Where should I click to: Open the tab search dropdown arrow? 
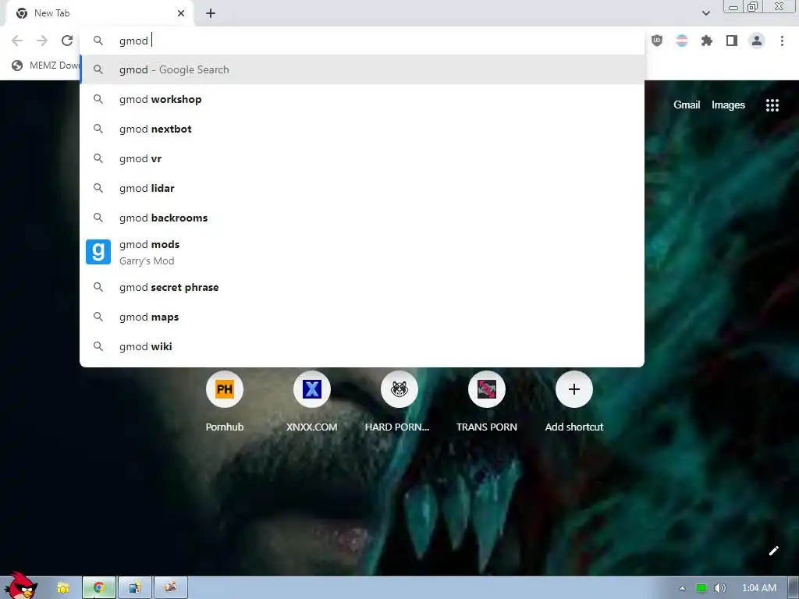tap(705, 13)
